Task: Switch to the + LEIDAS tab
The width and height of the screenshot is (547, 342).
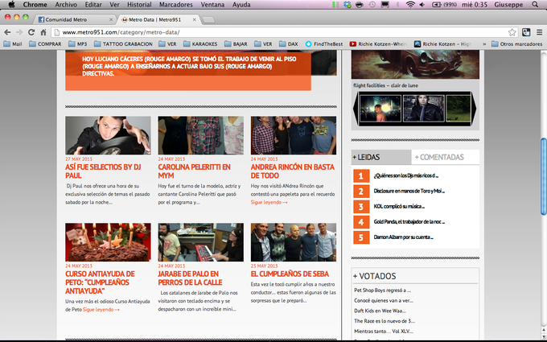Action: (x=381, y=157)
